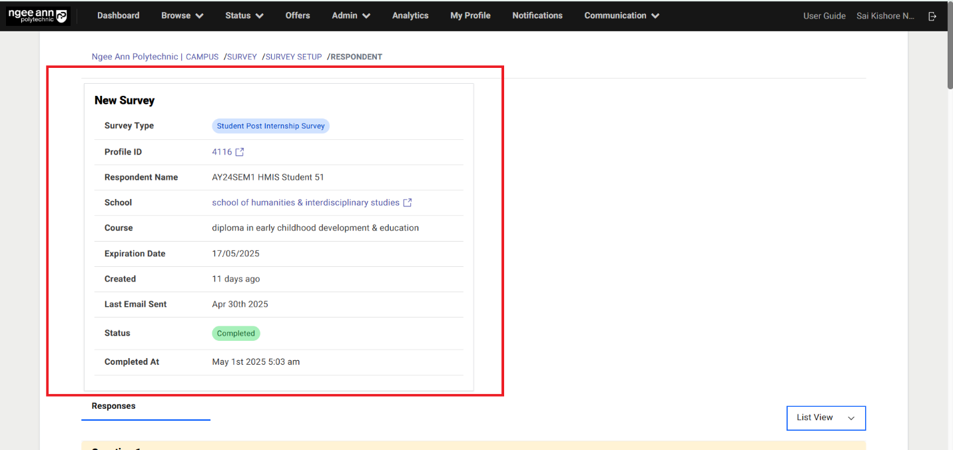
Task: Expand the Status dropdown menu
Action: pos(244,15)
